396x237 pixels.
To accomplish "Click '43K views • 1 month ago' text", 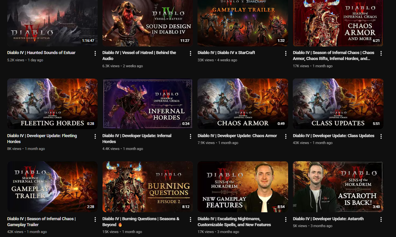I will (313, 143).
